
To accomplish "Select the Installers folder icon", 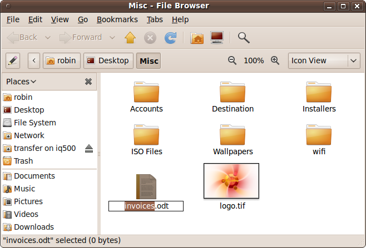I will (319, 92).
